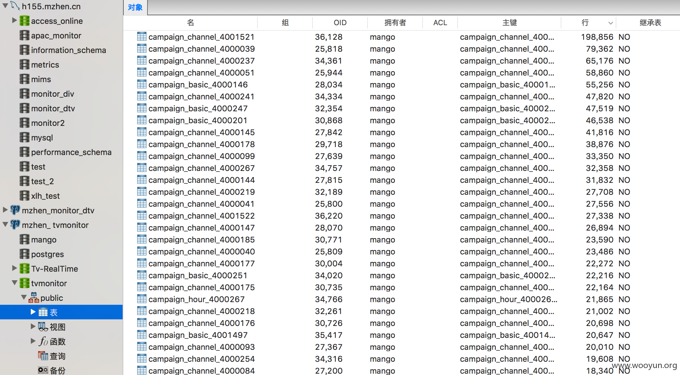Screen dimensions: 680x375
Task: Click the metrics database icon
Action: (x=25, y=65)
